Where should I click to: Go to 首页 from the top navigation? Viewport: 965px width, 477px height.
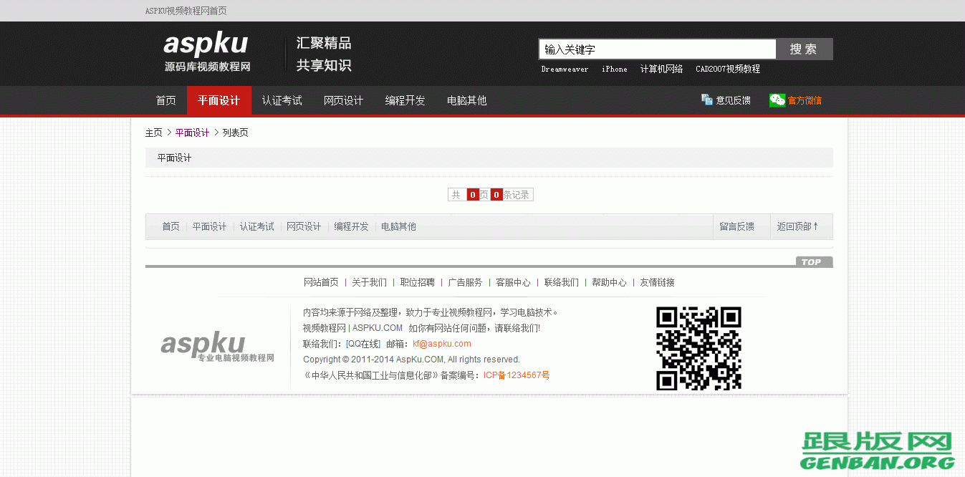[x=165, y=100]
